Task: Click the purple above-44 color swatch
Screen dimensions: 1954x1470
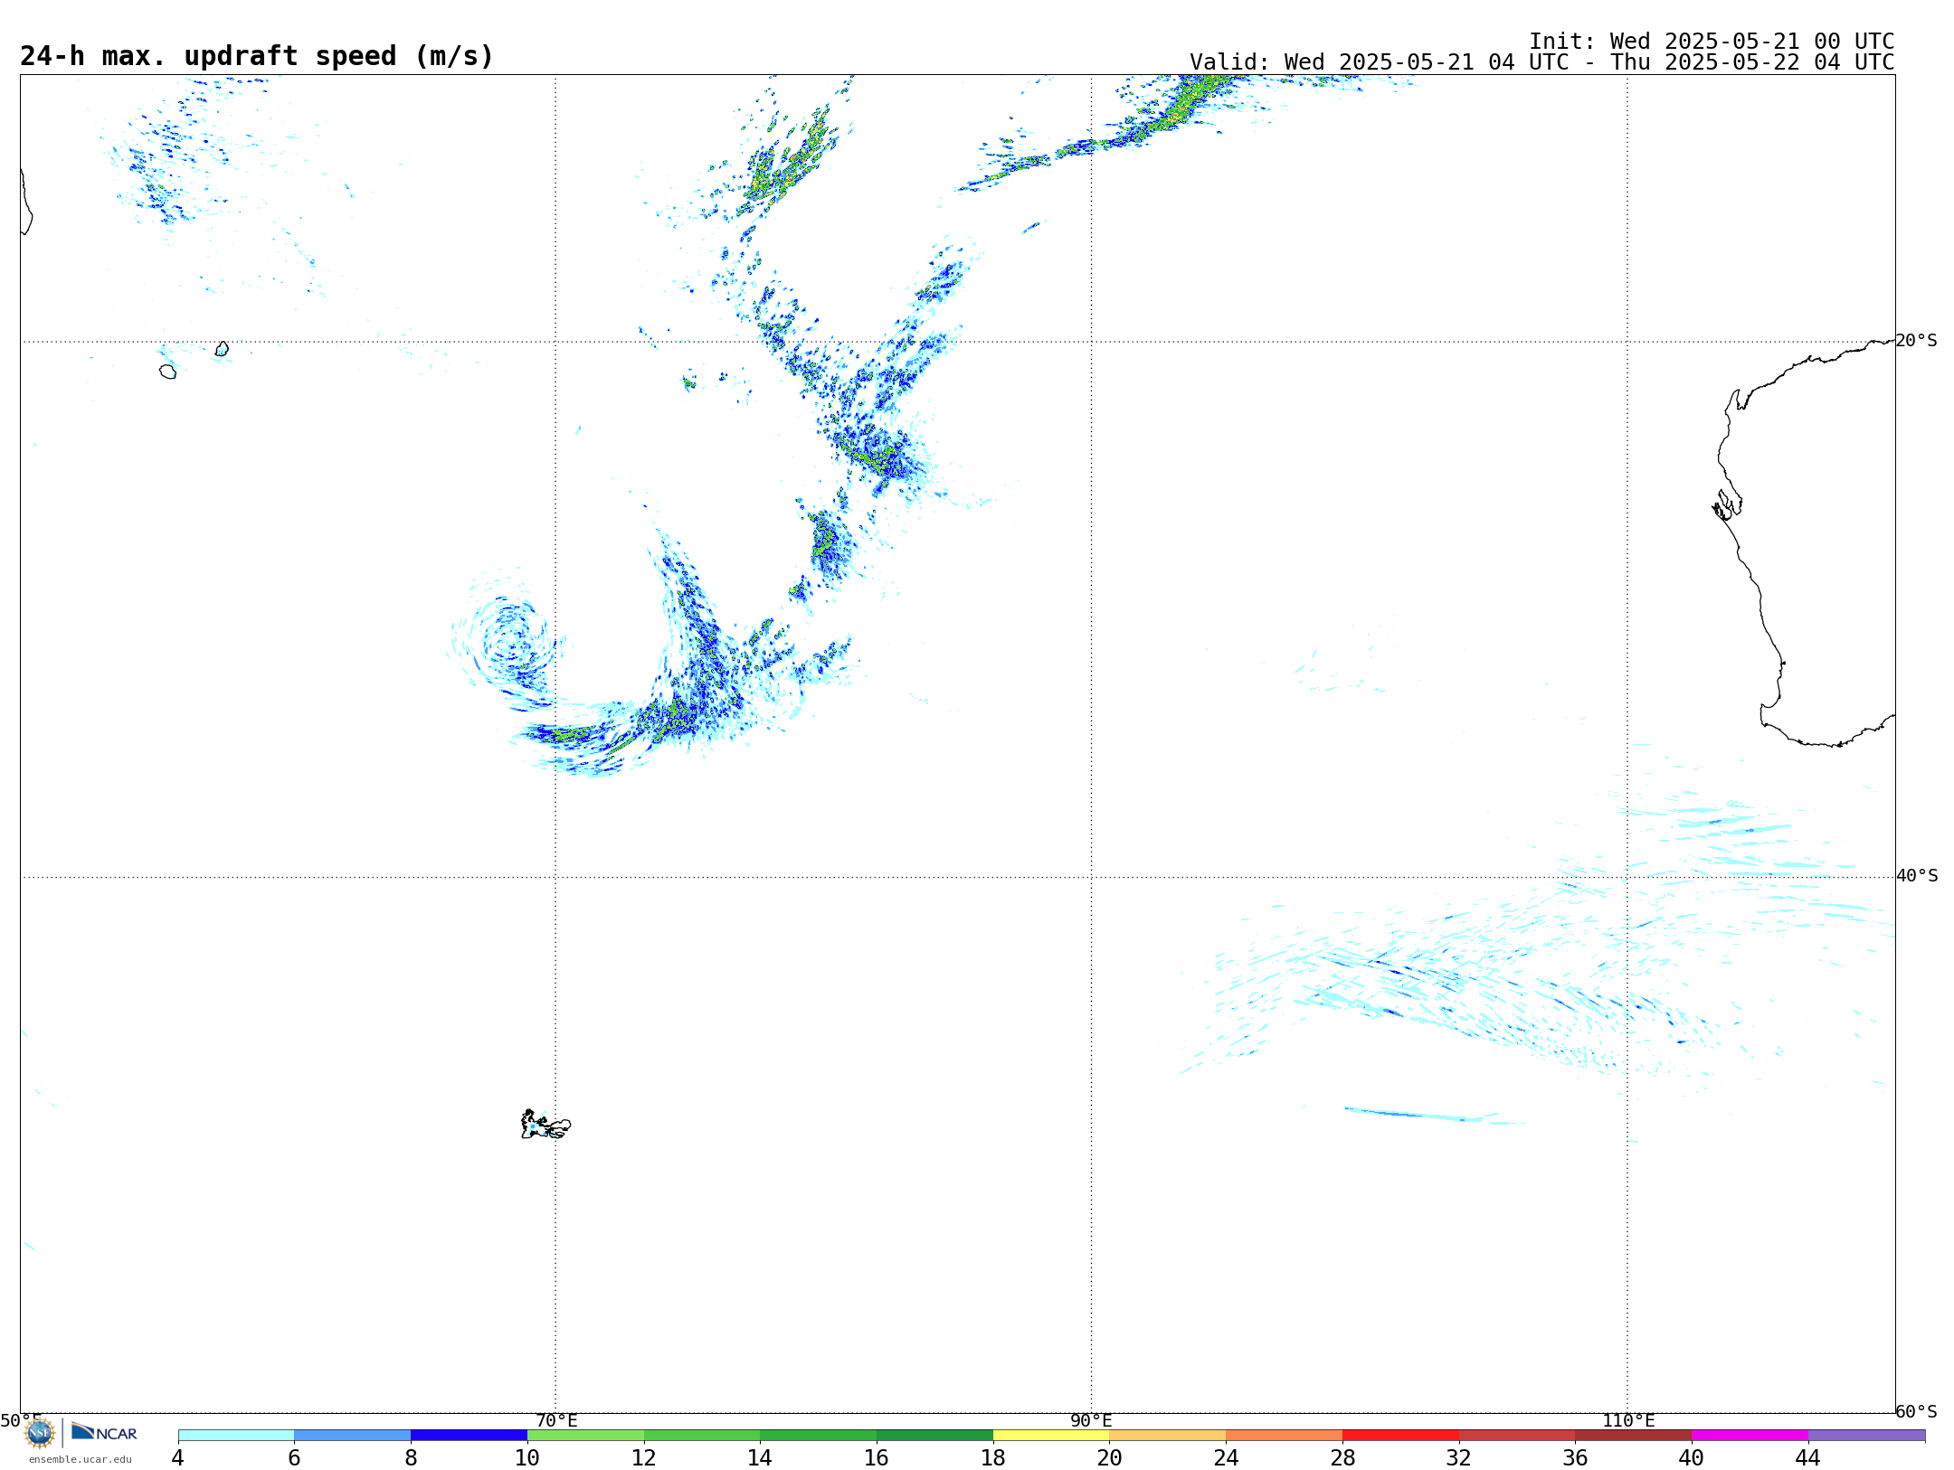Action: (x=1867, y=1435)
